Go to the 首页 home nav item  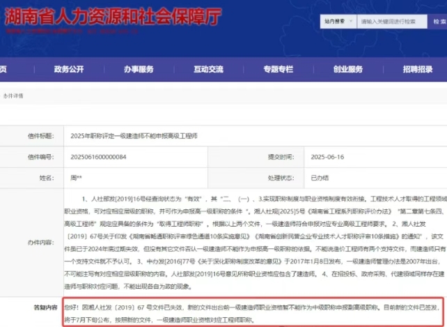pyautogui.click(x=3, y=69)
